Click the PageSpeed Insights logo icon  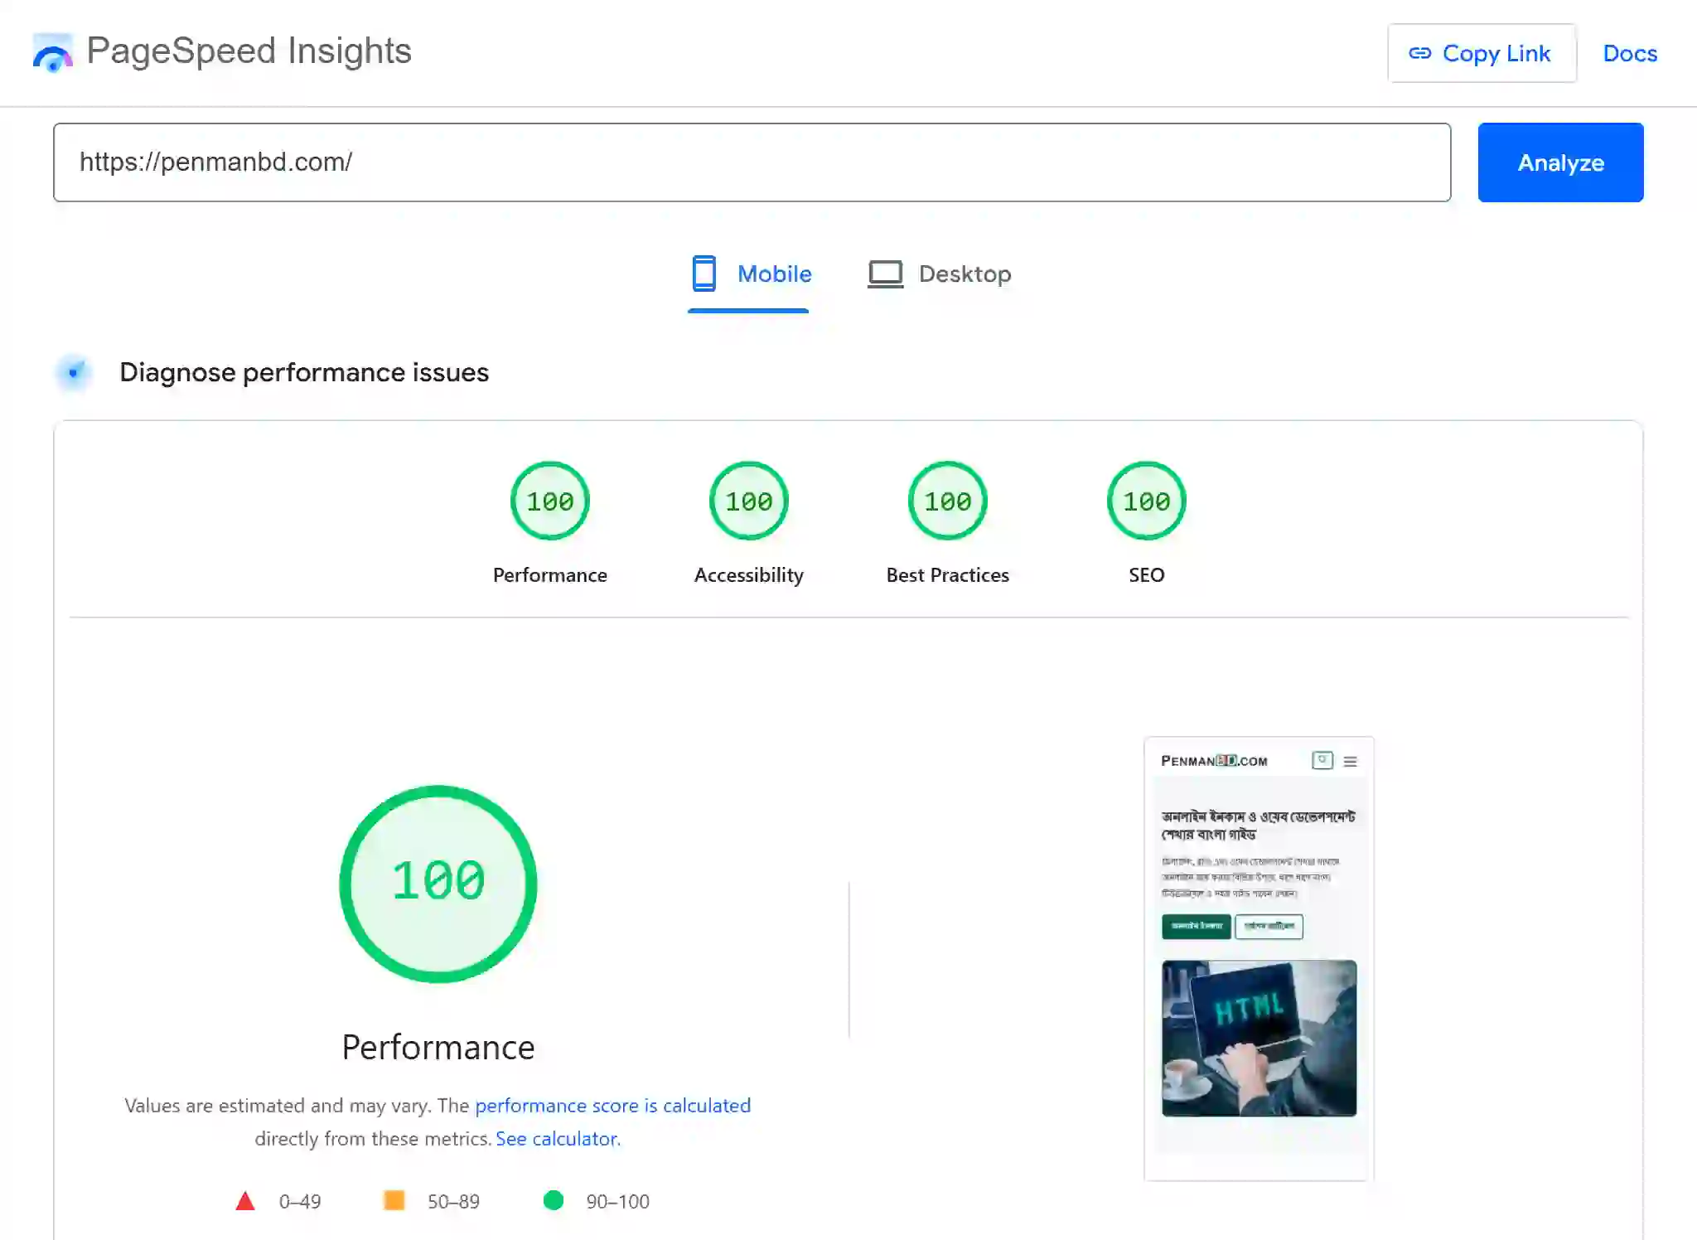52,53
